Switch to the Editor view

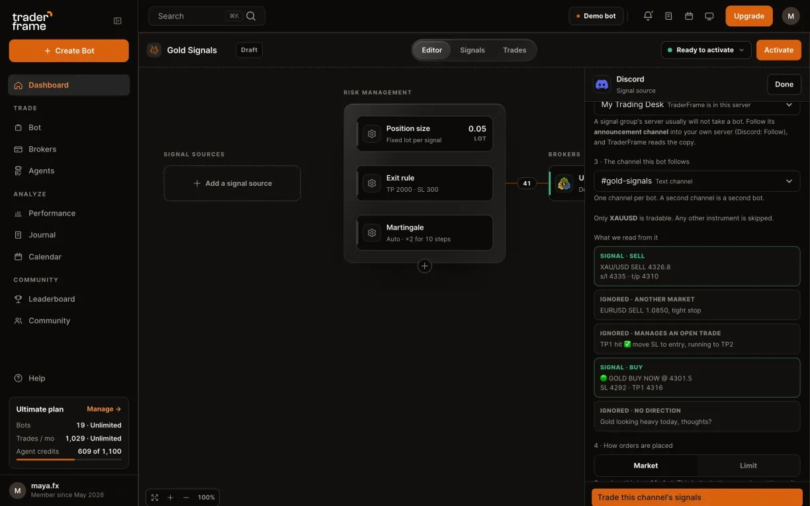coord(432,50)
